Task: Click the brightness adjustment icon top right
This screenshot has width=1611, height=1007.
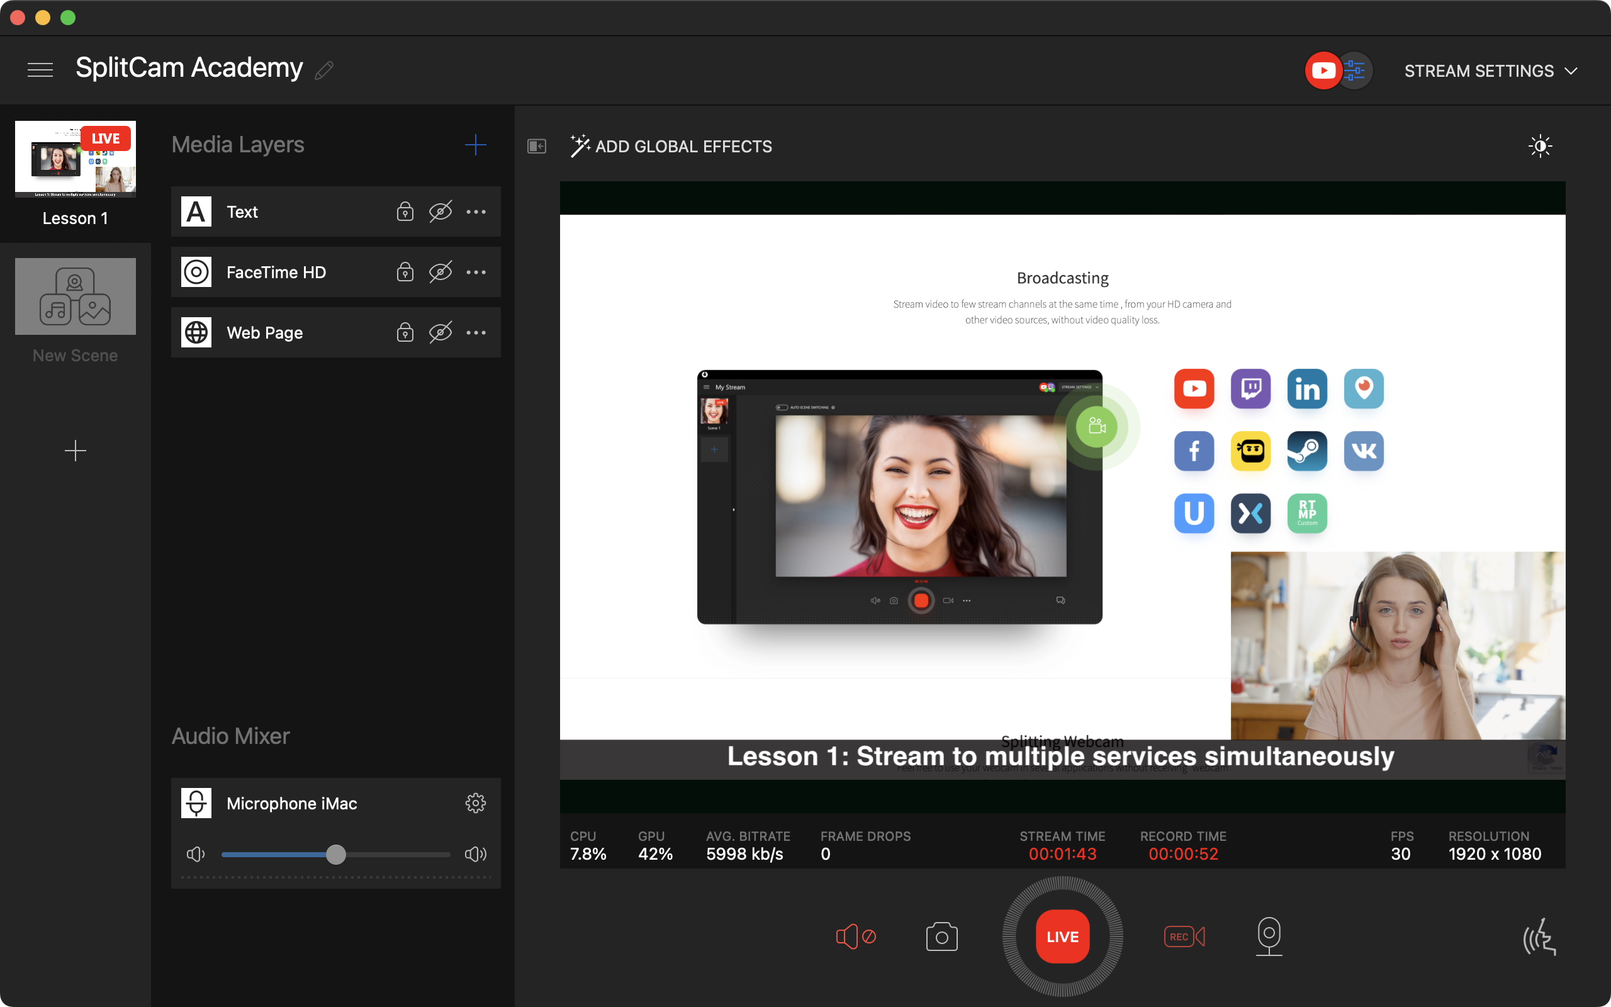Action: point(1541,146)
